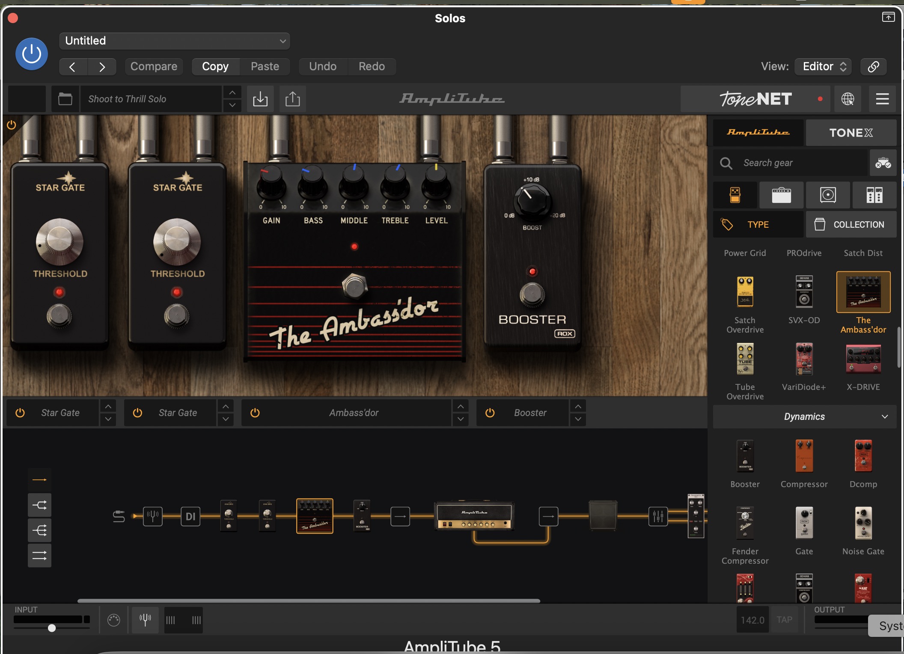Choose the serial single-chain routing icon

tap(39, 480)
